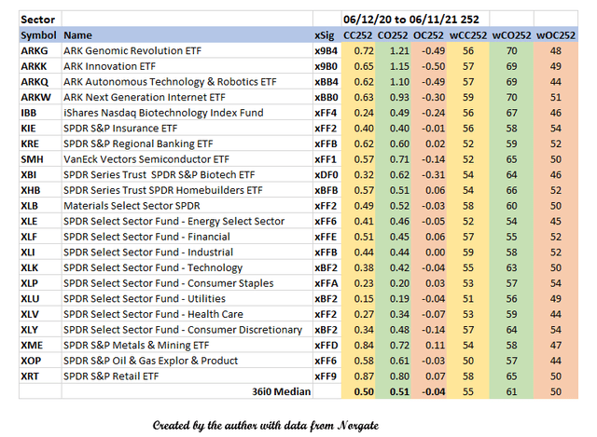Select ARKG CO252 value 1.21
597x437 pixels.
click(393, 50)
